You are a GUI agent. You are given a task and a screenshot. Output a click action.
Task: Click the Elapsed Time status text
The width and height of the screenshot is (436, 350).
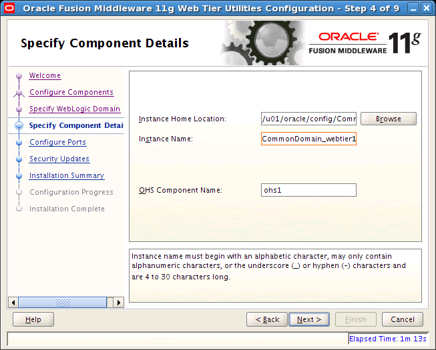(x=388, y=339)
